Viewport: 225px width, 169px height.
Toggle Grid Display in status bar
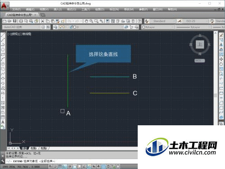point(60,166)
